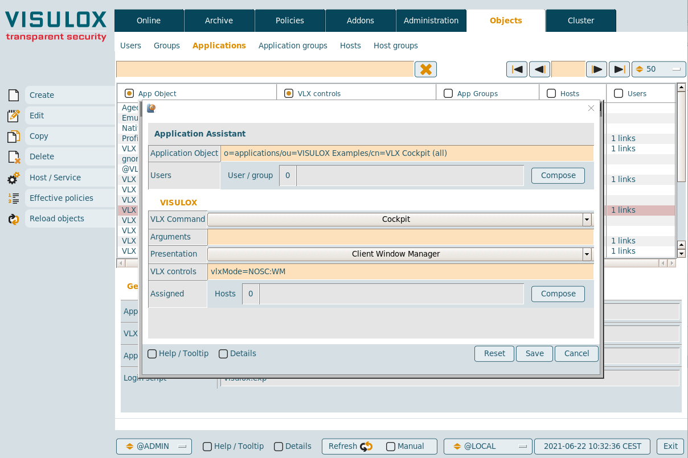Check the Manual refresh checkbox

tap(391, 447)
